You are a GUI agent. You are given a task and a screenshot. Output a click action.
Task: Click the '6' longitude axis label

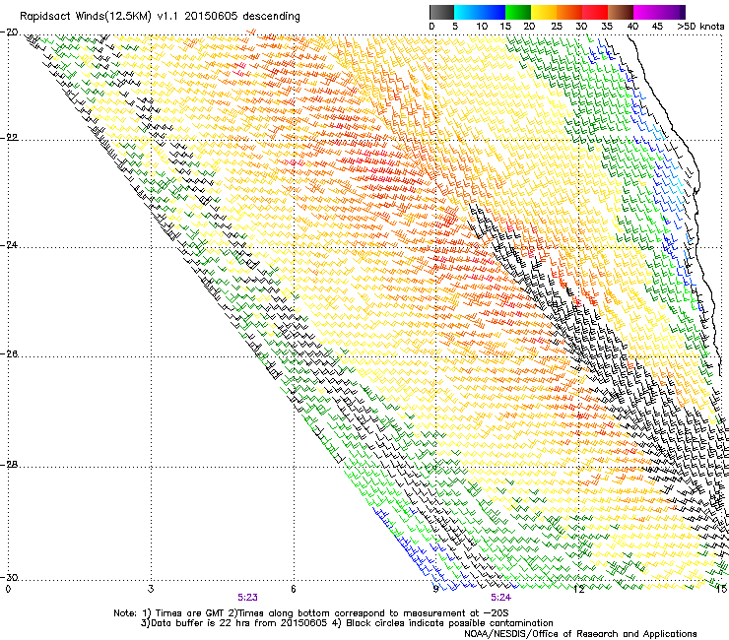tap(294, 589)
